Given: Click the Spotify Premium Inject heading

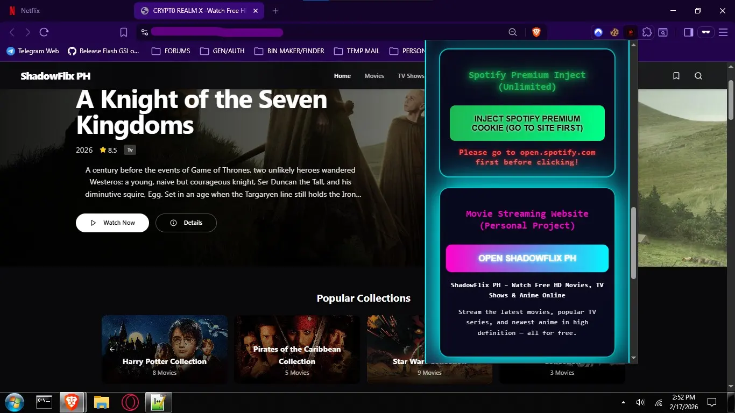Looking at the screenshot, I should (x=527, y=81).
